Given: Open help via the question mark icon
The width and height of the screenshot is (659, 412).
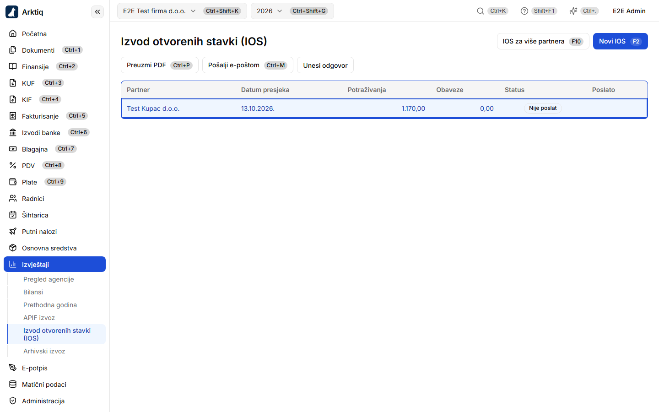Looking at the screenshot, I should click(524, 11).
